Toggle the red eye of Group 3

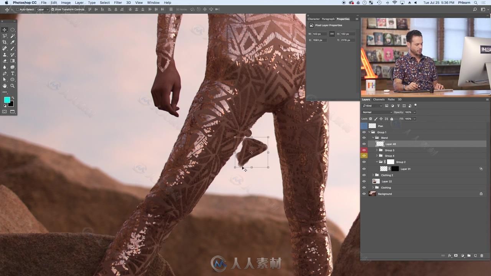(x=364, y=150)
